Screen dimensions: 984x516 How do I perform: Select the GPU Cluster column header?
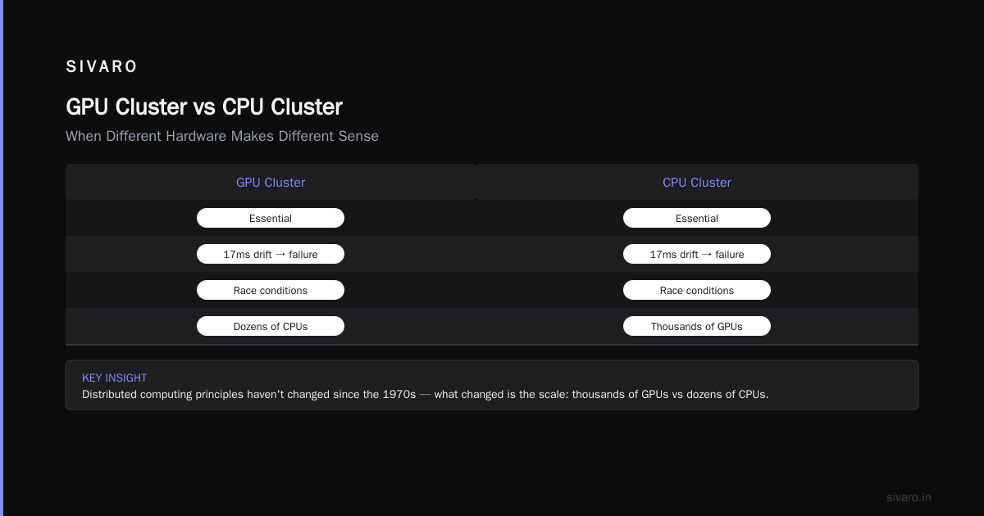coord(271,182)
